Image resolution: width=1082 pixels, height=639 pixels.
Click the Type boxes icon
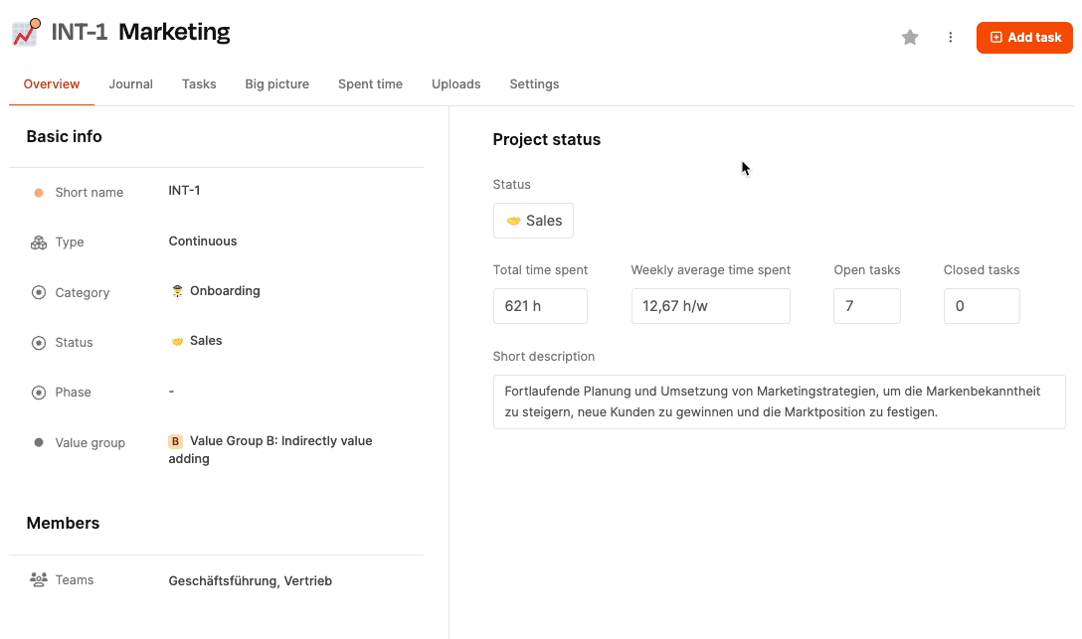point(39,242)
